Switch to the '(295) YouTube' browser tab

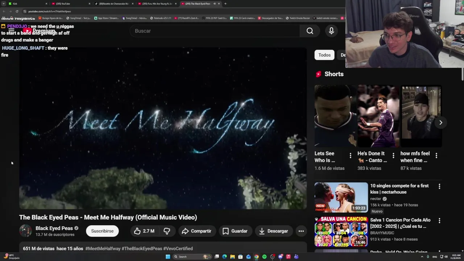click(70, 4)
